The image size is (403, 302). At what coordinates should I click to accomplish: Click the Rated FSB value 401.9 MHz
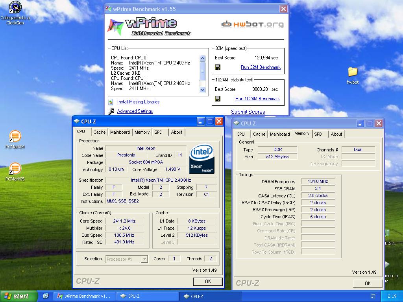click(124, 242)
